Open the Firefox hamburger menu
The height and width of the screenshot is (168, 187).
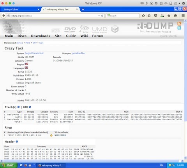[x=183, y=16]
